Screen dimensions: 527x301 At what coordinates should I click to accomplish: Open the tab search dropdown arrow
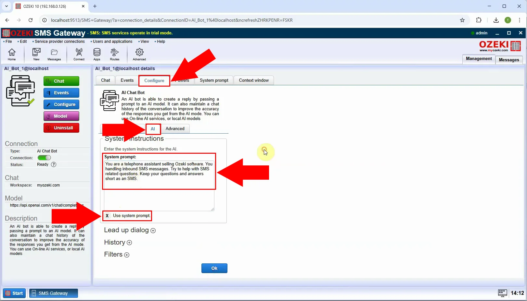[6, 6]
